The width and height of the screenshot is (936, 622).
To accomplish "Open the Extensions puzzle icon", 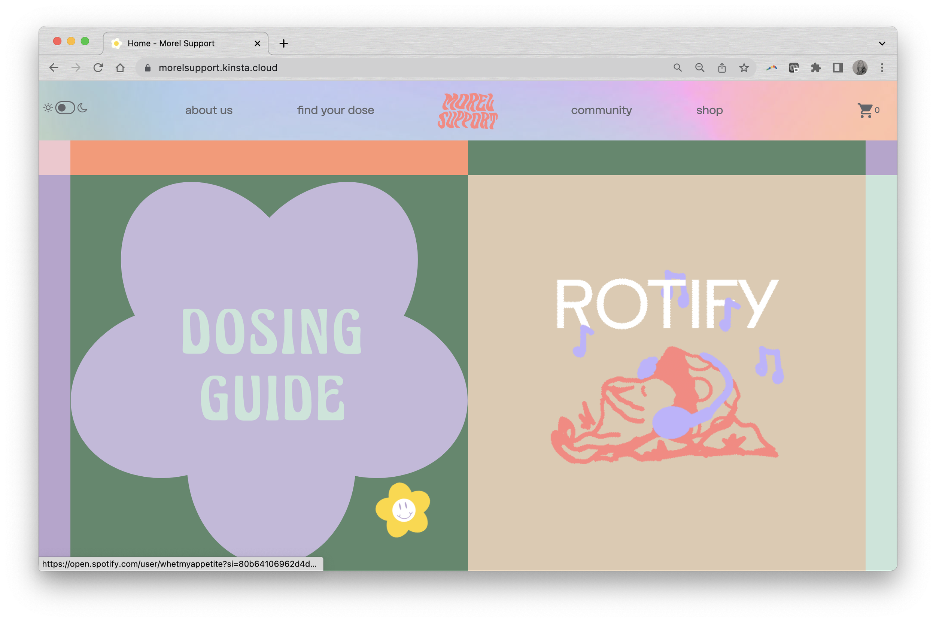I will click(x=816, y=68).
